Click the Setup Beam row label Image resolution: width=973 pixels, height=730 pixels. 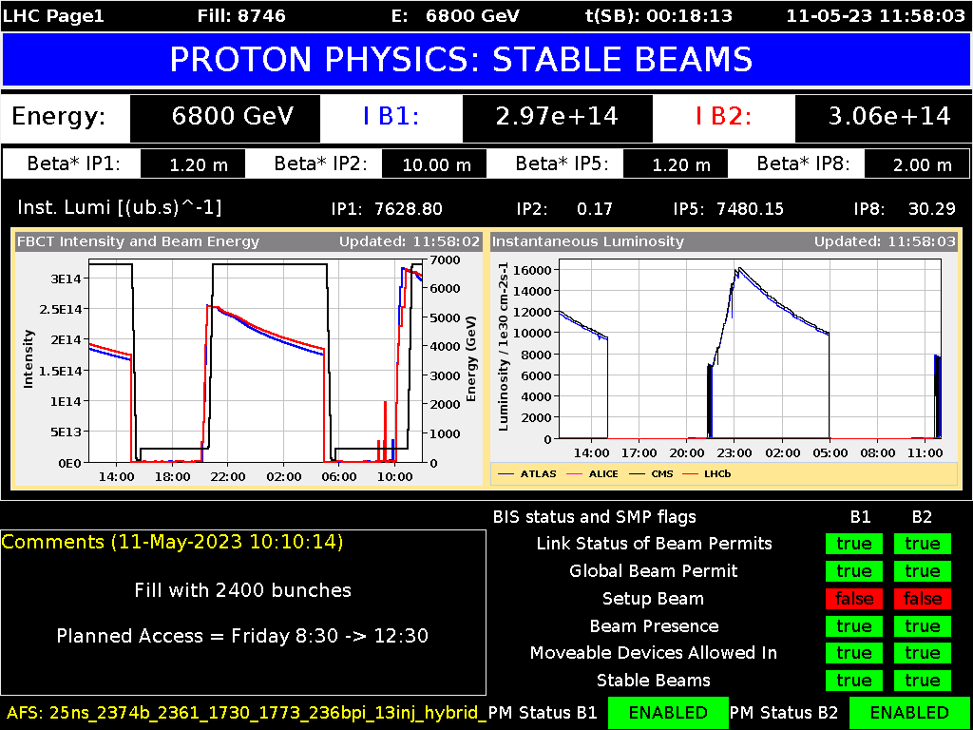point(653,599)
